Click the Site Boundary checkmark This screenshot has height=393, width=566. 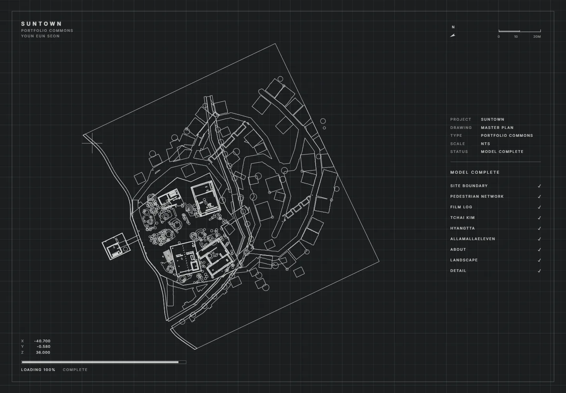click(x=539, y=186)
